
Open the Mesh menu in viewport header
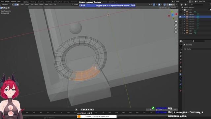(36, 5)
